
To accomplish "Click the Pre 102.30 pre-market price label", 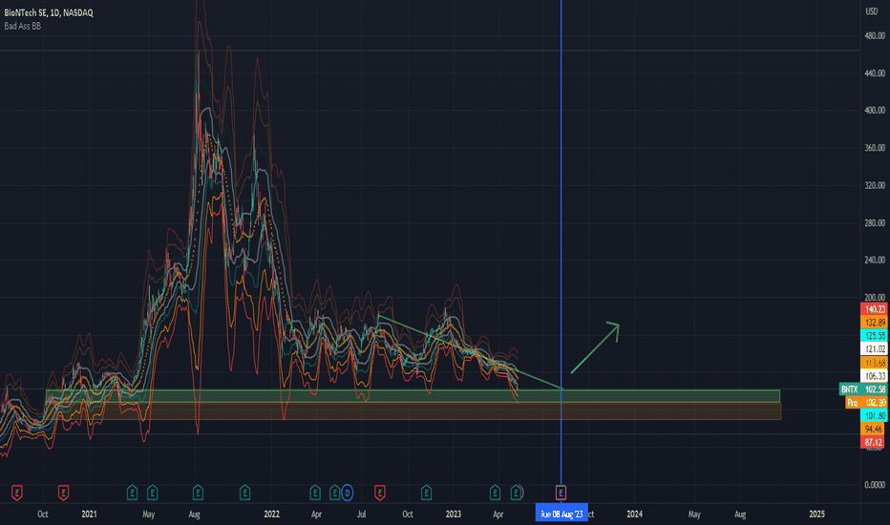I will [867, 403].
